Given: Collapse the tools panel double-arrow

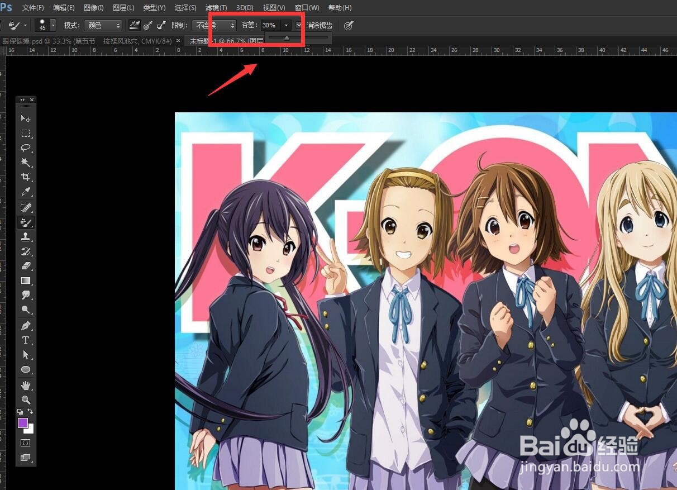Looking at the screenshot, I should (x=22, y=100).
